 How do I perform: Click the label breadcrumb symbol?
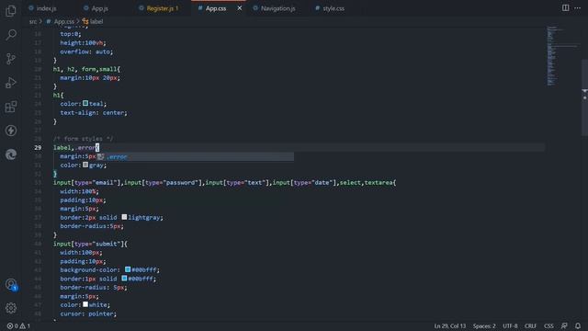[x=93, y=22]
